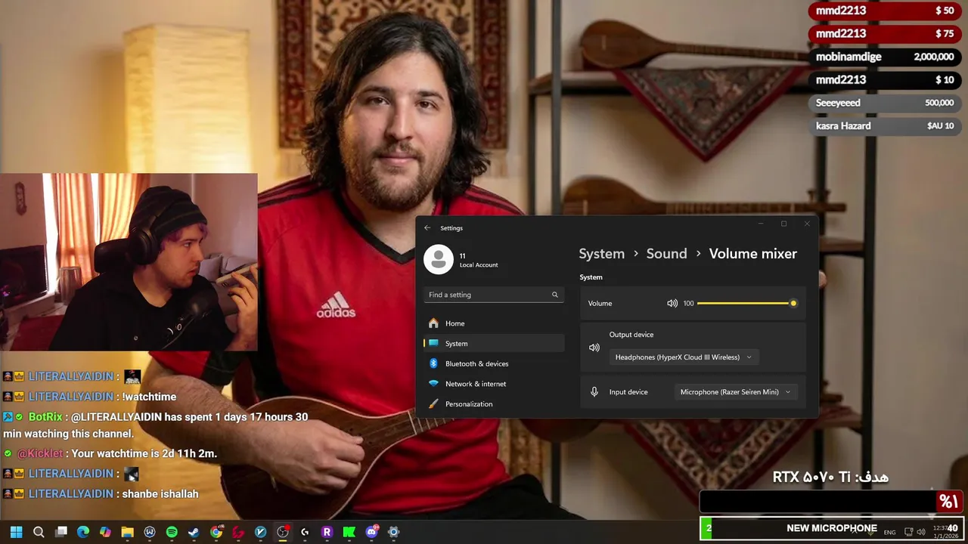Switch to OBS Studio in the taskbar
The image size is (968, 544).
(x=283, y=532)
